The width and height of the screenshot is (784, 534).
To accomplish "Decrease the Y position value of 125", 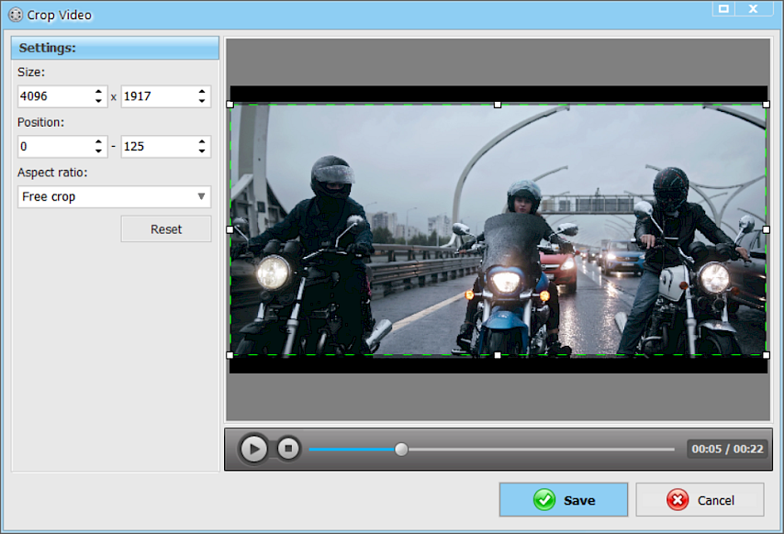I will pyautogui.click(x=201, y=150).
